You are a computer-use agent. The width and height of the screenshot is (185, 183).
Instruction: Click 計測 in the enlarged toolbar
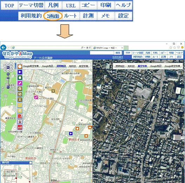(x=88, y=16)
